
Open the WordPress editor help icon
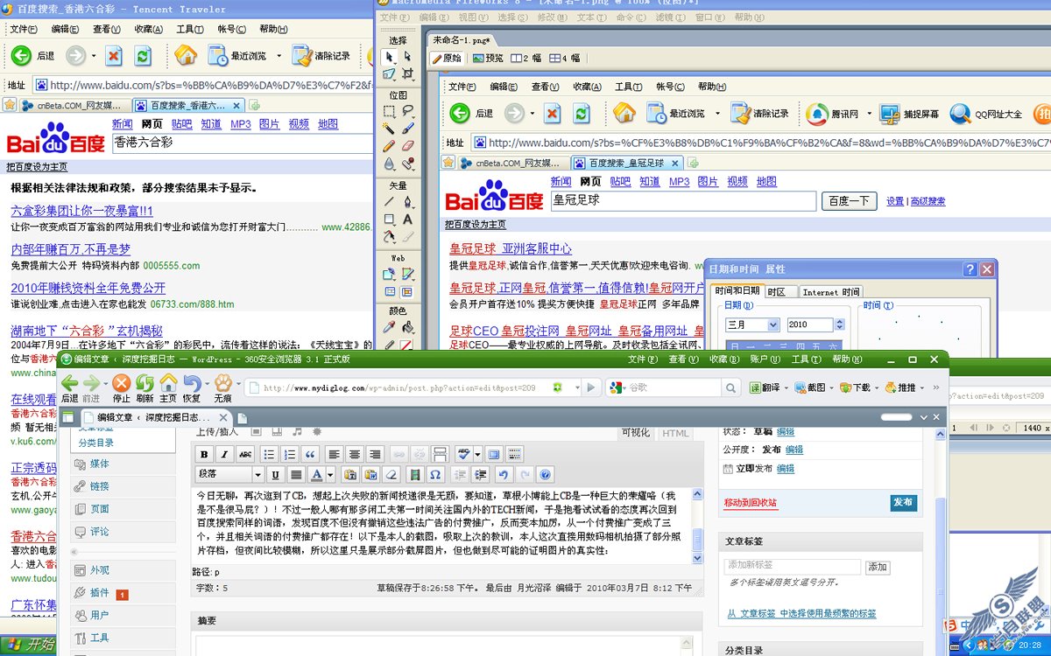tap(546, 475)
